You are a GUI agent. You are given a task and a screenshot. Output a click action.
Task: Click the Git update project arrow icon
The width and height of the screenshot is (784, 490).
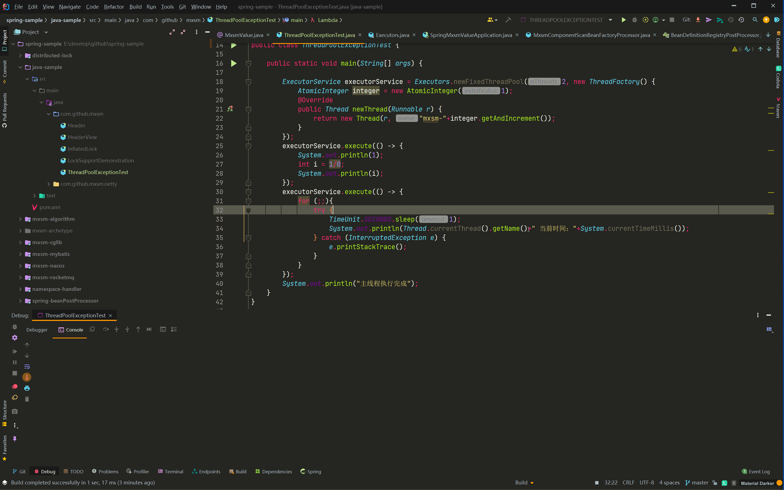pyautogui.click(x=698, y=20)
